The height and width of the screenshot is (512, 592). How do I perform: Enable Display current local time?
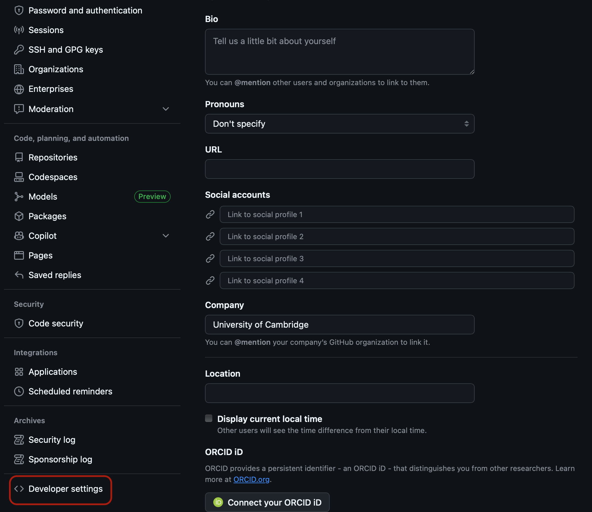coord(209,418)
